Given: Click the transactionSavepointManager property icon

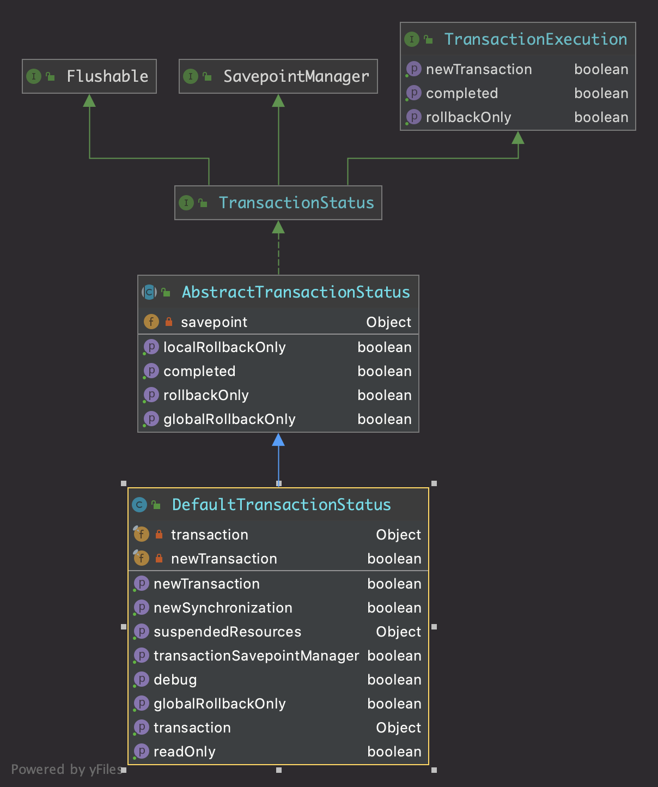Looking at the screenshot, I should click(141, 656).
